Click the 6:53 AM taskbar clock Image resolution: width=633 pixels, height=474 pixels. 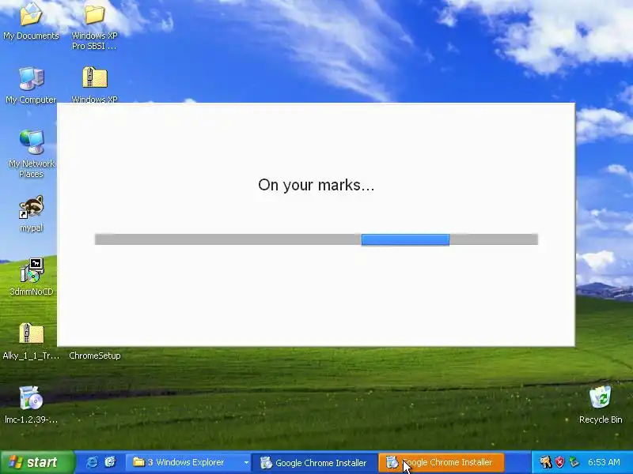tap(604, 462)
